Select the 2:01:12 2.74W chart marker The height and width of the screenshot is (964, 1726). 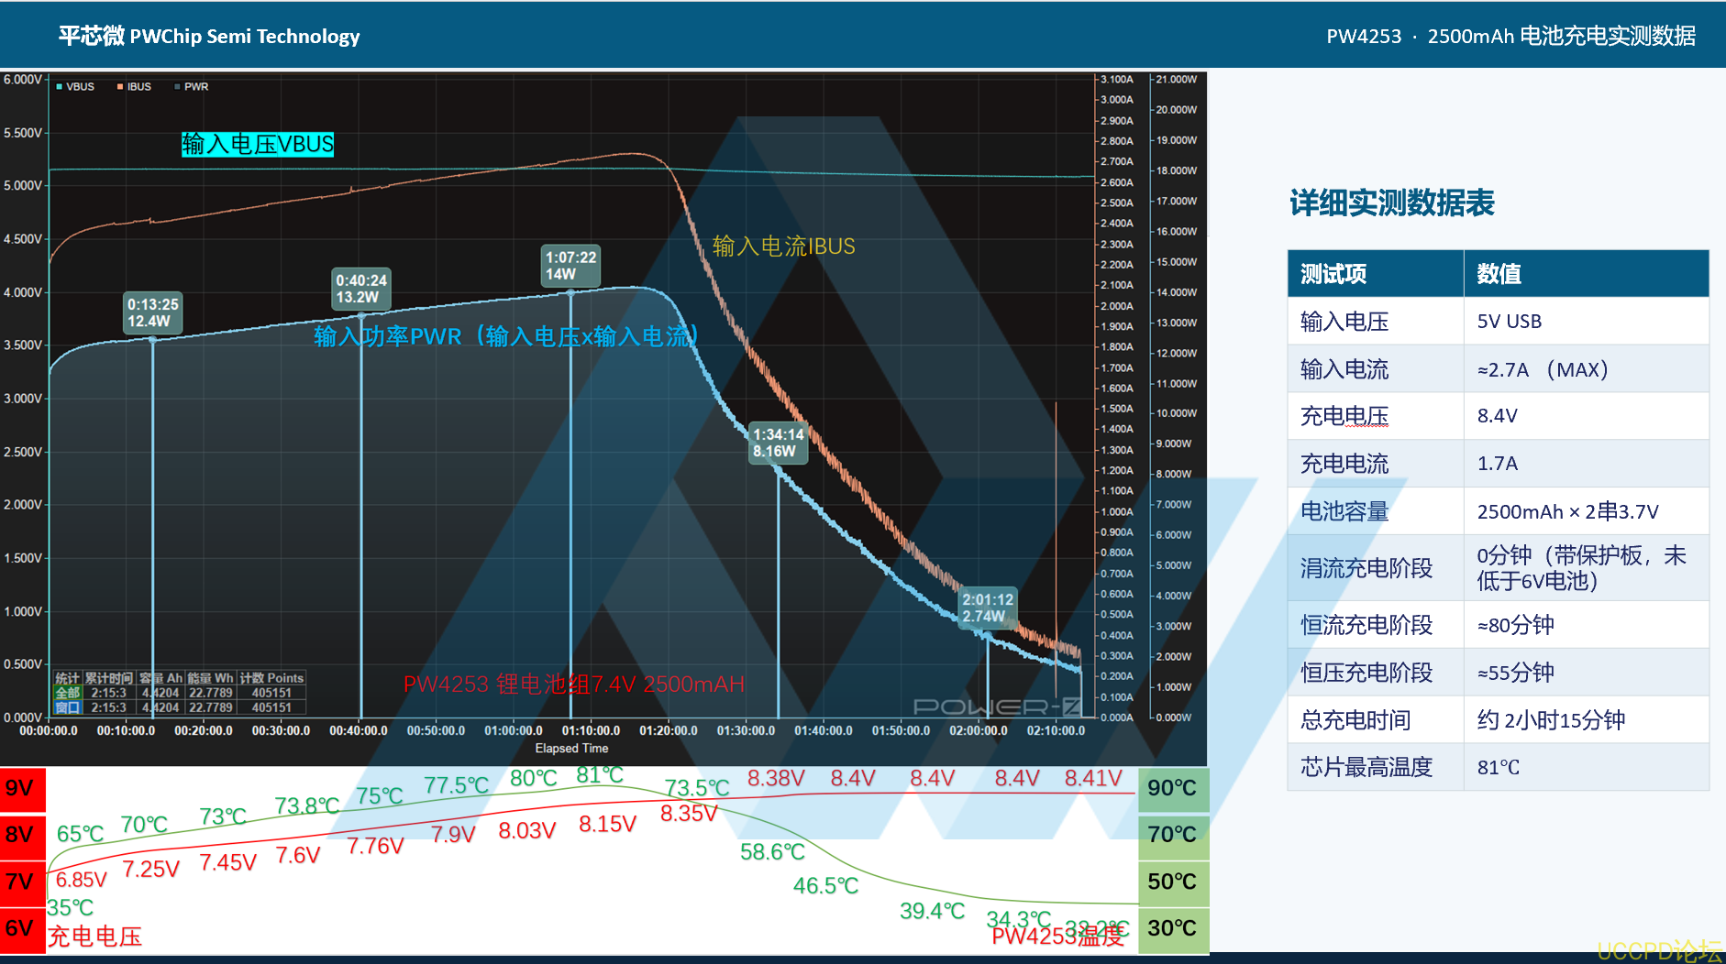(988, 608)
